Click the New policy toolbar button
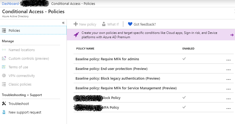235x124 pixels. point(85,24)
